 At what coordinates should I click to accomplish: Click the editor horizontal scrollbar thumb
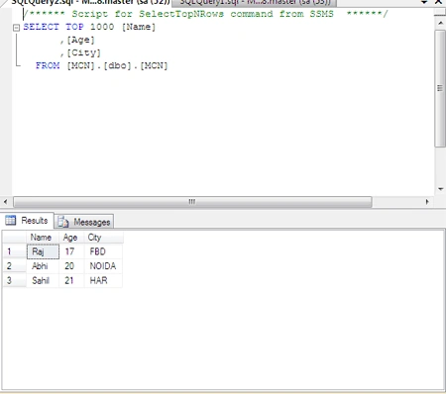(x=192, y=202)
